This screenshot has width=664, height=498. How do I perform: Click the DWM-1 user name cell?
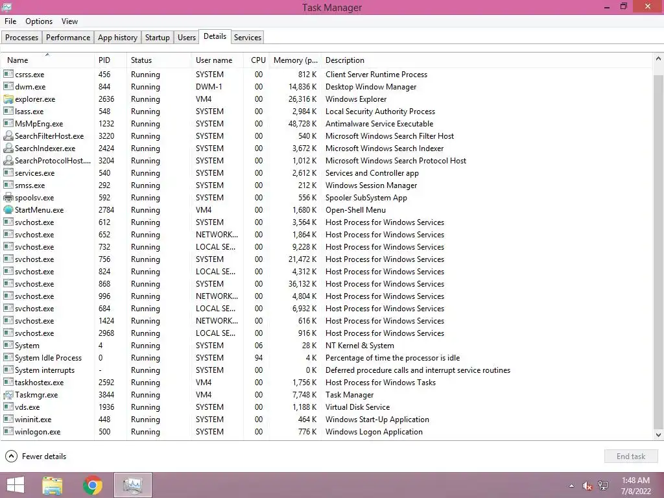(x=209, y=87)
